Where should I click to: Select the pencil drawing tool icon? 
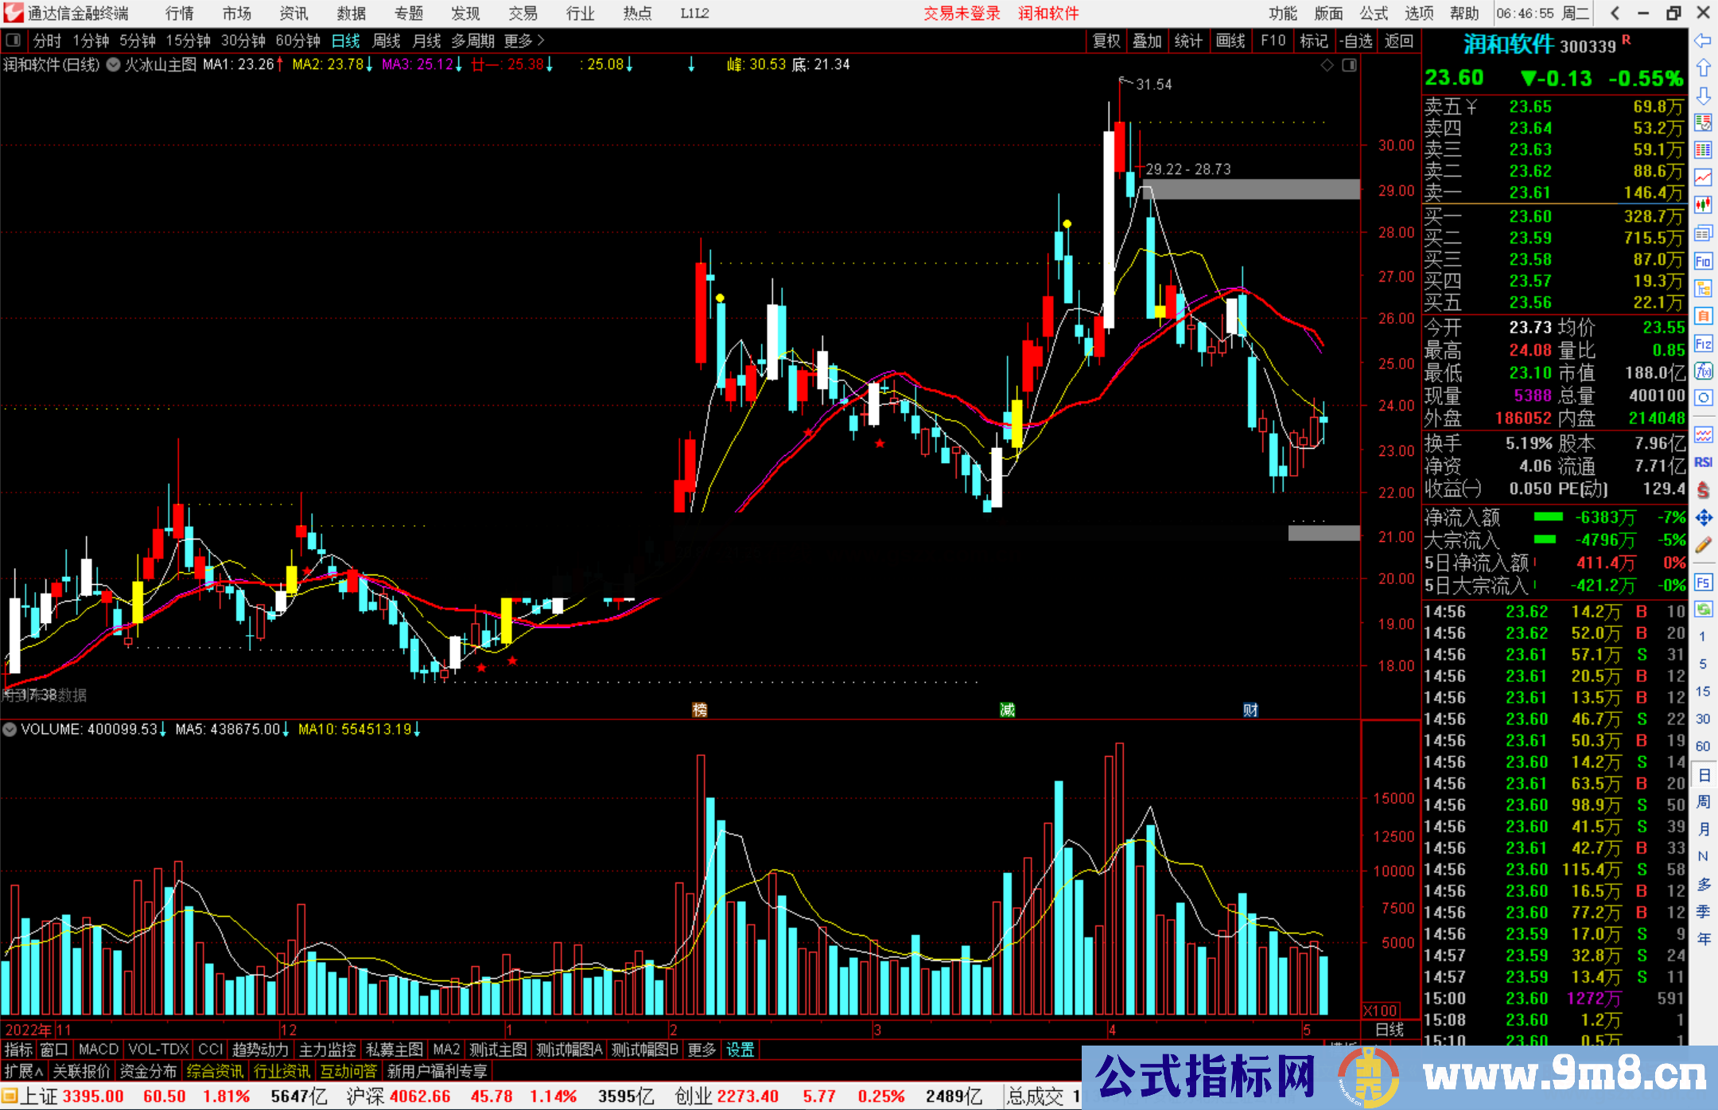pyautogui.click(x=1703, y=545)
